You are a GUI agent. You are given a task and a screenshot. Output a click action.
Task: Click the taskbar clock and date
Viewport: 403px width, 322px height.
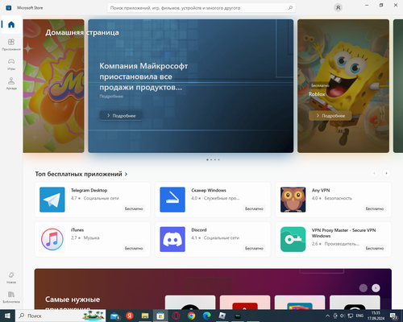[376, 316]
